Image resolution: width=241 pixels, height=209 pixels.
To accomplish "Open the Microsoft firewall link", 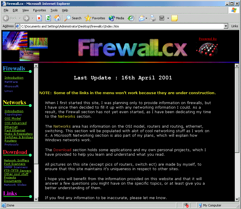I will pyautogui.click(x=12, y=86).
